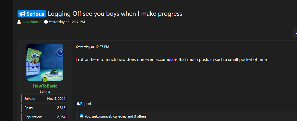
Task: Click the thread start date in header
Action: pos(67,22)
